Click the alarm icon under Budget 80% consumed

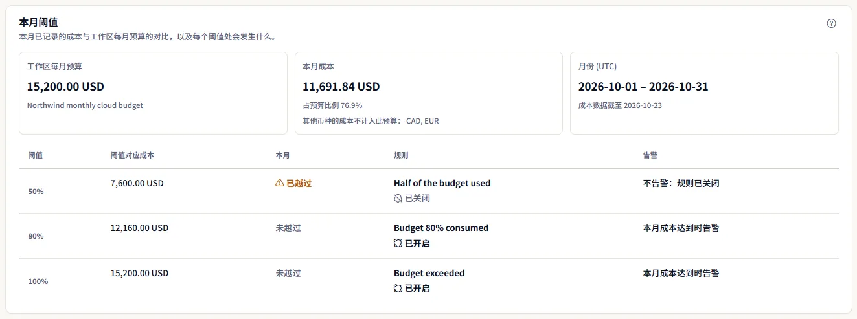[398, 243]
